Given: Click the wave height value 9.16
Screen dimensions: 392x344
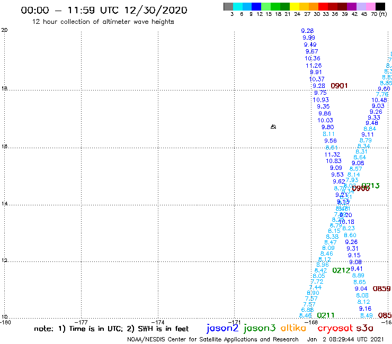Looking at the screenshot, I should [x=365, y=309].
